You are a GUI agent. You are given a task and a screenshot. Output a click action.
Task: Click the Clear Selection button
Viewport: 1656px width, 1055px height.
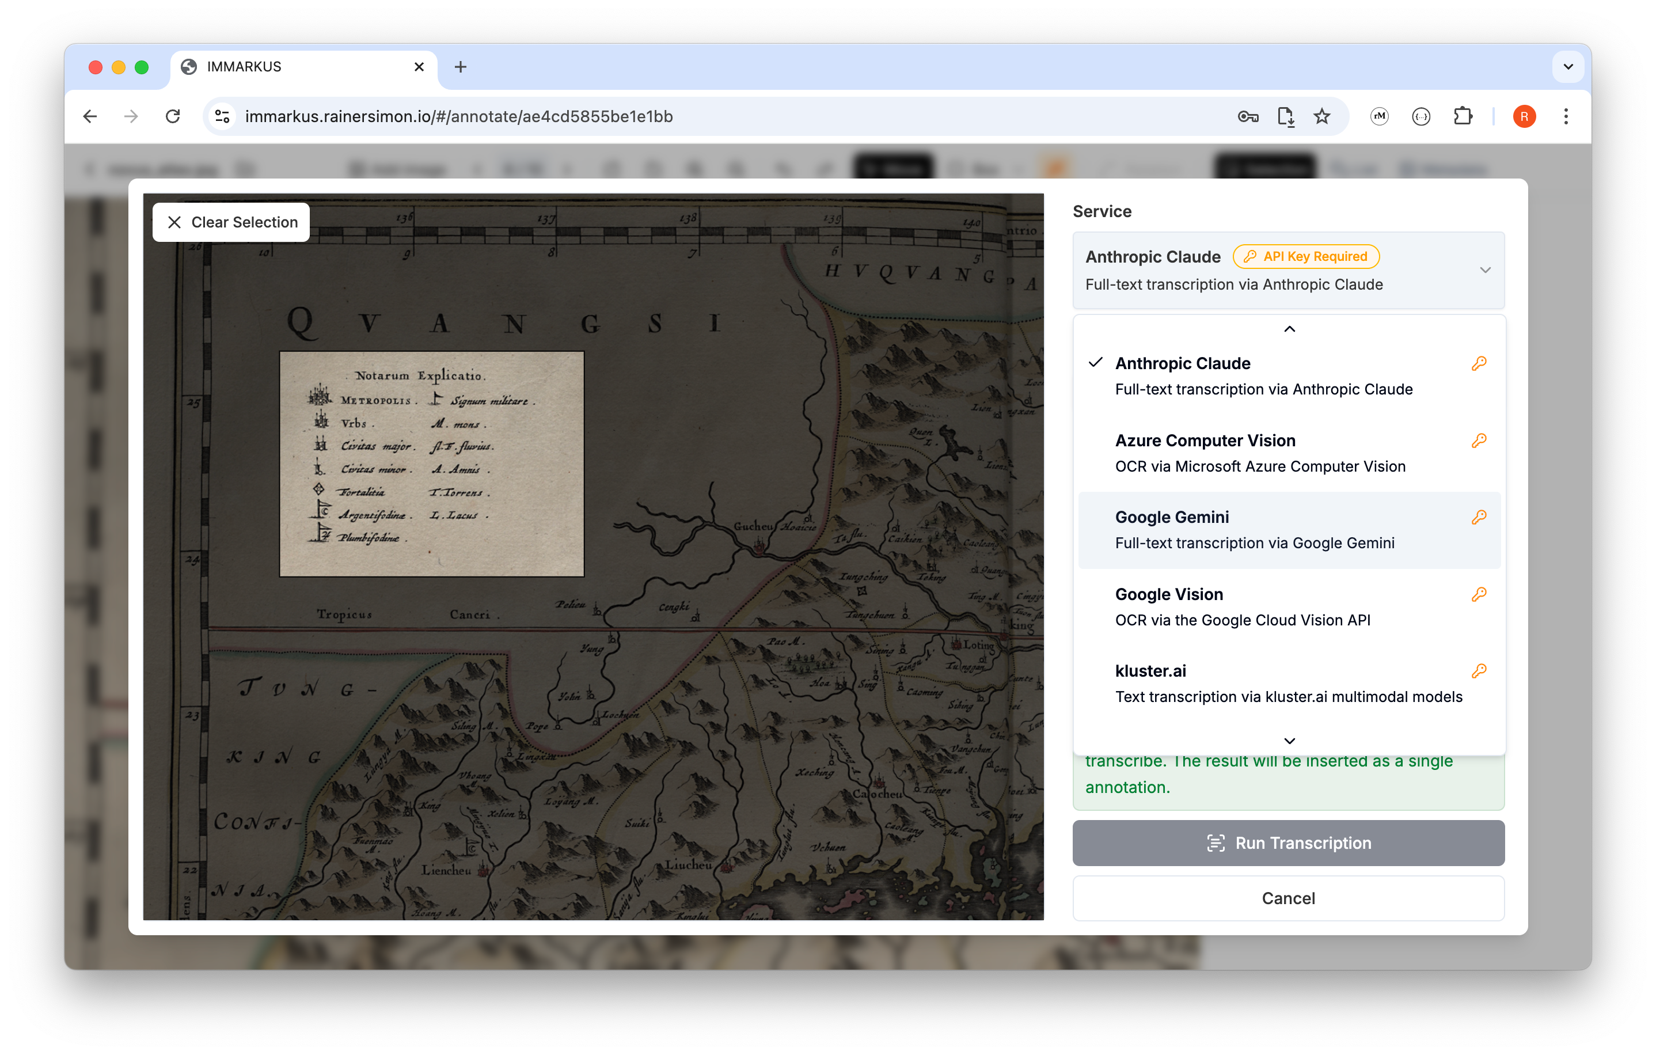pyautogui.click(x=231, y=222)
